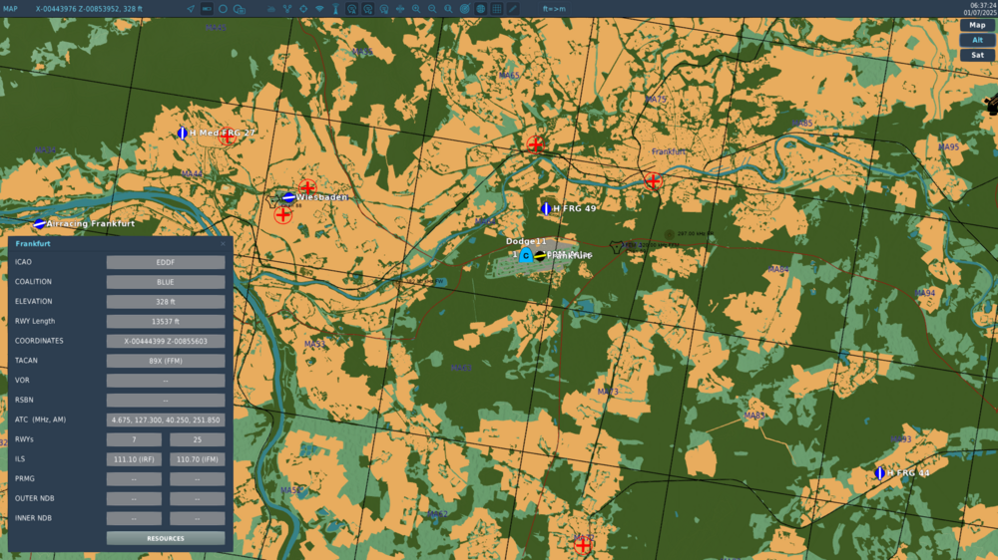Switch units with ft=>m button

(x=554, y=9)
